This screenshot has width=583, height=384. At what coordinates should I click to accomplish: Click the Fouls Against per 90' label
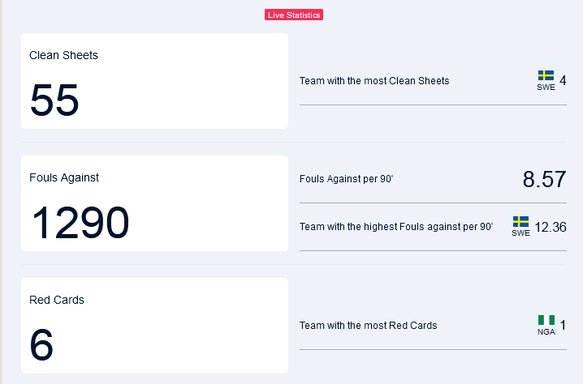[347, 179]
